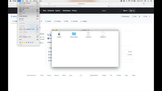Click the Wi-Fi status icon
This screenshot has height=91, width=162.
click(x=129, y=1)
